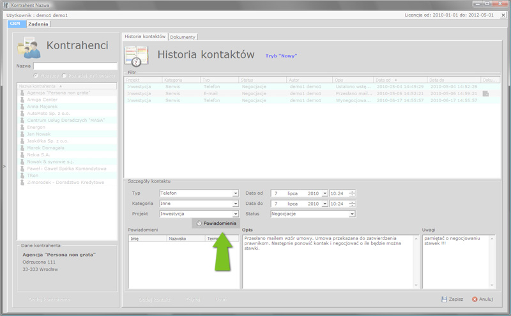Viewport: 511px width, 316px height.
Task: Click the Imię column header
Action: [x=148, y=239]
